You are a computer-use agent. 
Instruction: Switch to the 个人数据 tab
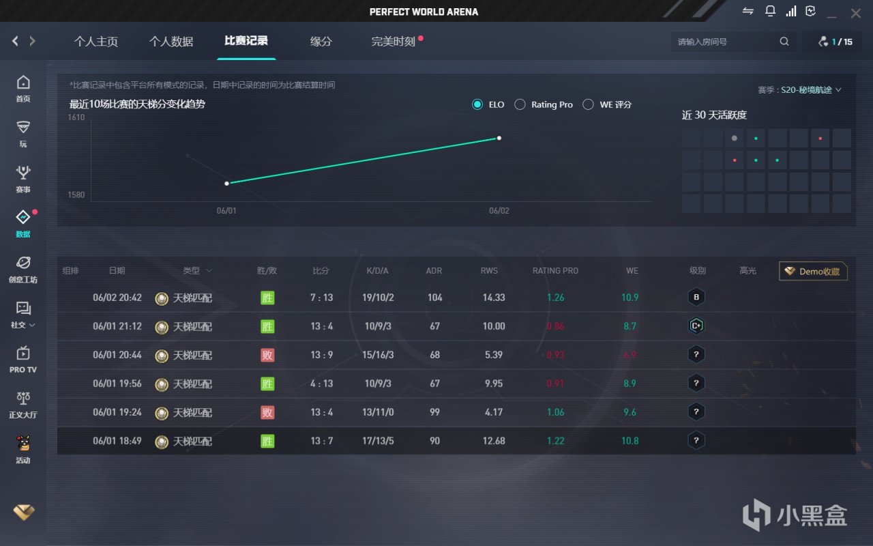pos(171,42)
